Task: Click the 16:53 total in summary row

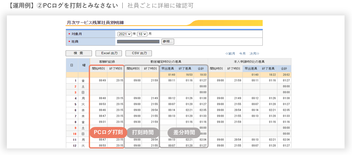Action: [189, 75]
